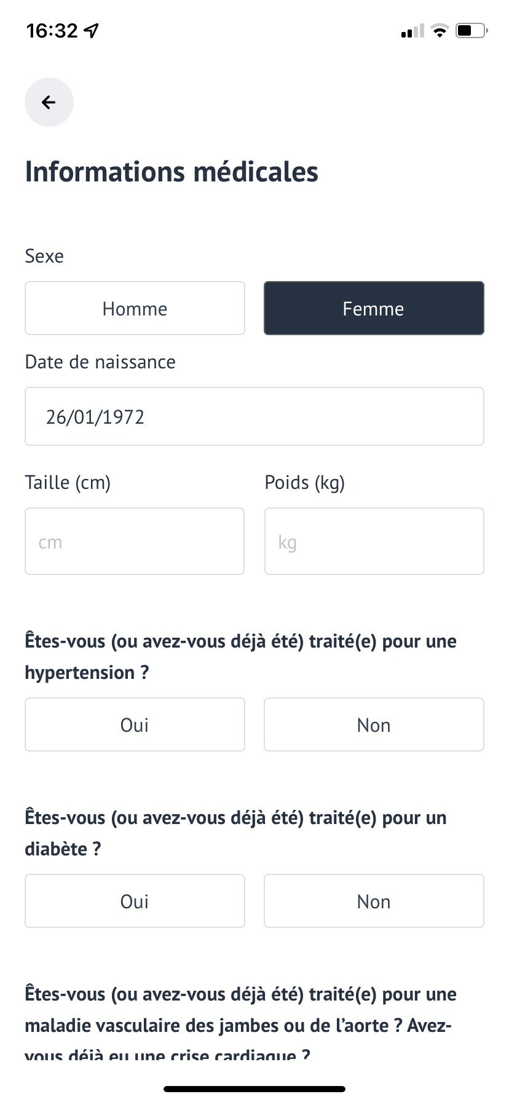Tap the location arrow in status bar
The image size is (509, 1102).
92,30
